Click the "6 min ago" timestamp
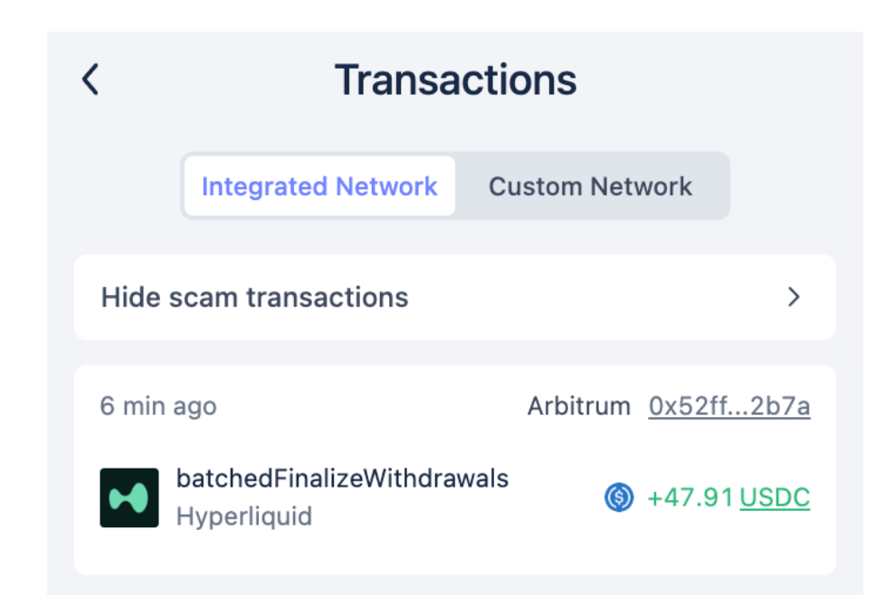The height and width of the screenshot is (615, 894). click(x=158, y=406)
